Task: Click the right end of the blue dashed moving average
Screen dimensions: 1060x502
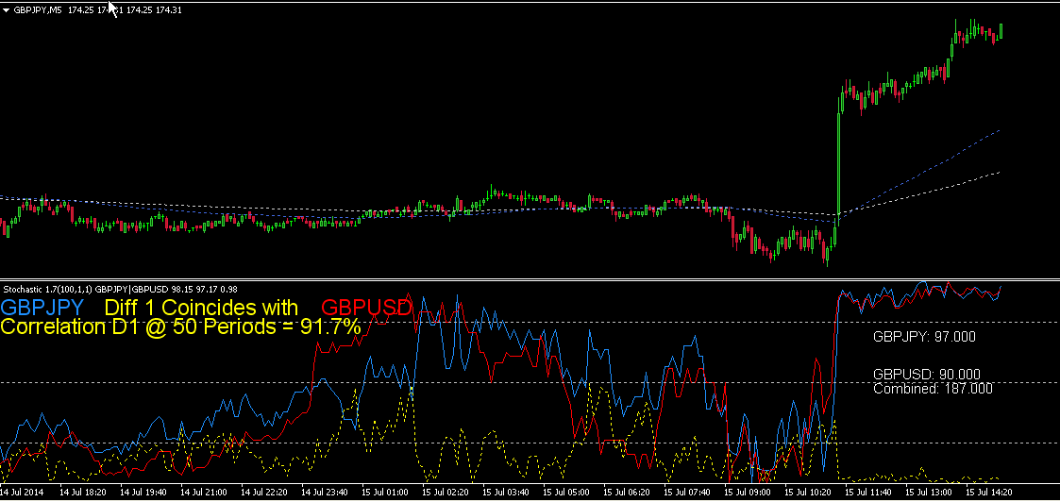Action: [x=998, y=131]
